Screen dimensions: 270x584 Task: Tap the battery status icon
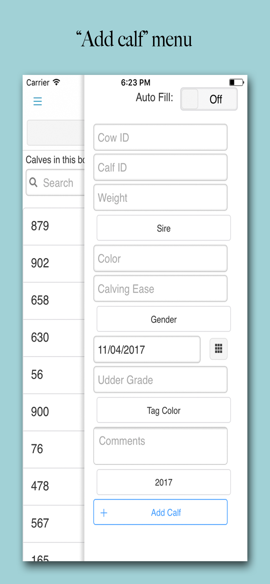236,82
